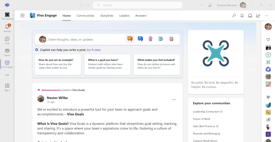Click the try it now Copilot link
This screenshot has width=275, height=142.
[94, 50]
